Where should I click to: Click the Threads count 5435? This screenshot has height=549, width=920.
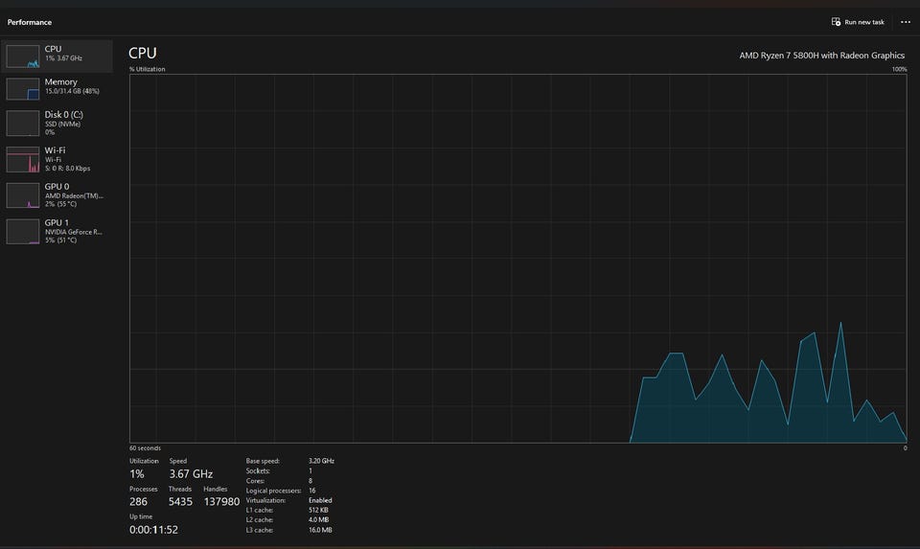click(180, 501)
